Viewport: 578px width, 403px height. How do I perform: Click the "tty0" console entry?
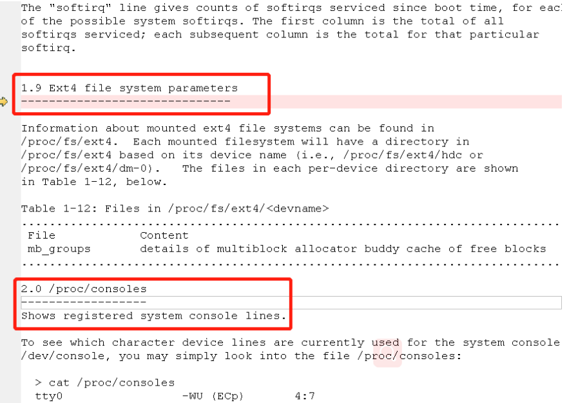48,396
